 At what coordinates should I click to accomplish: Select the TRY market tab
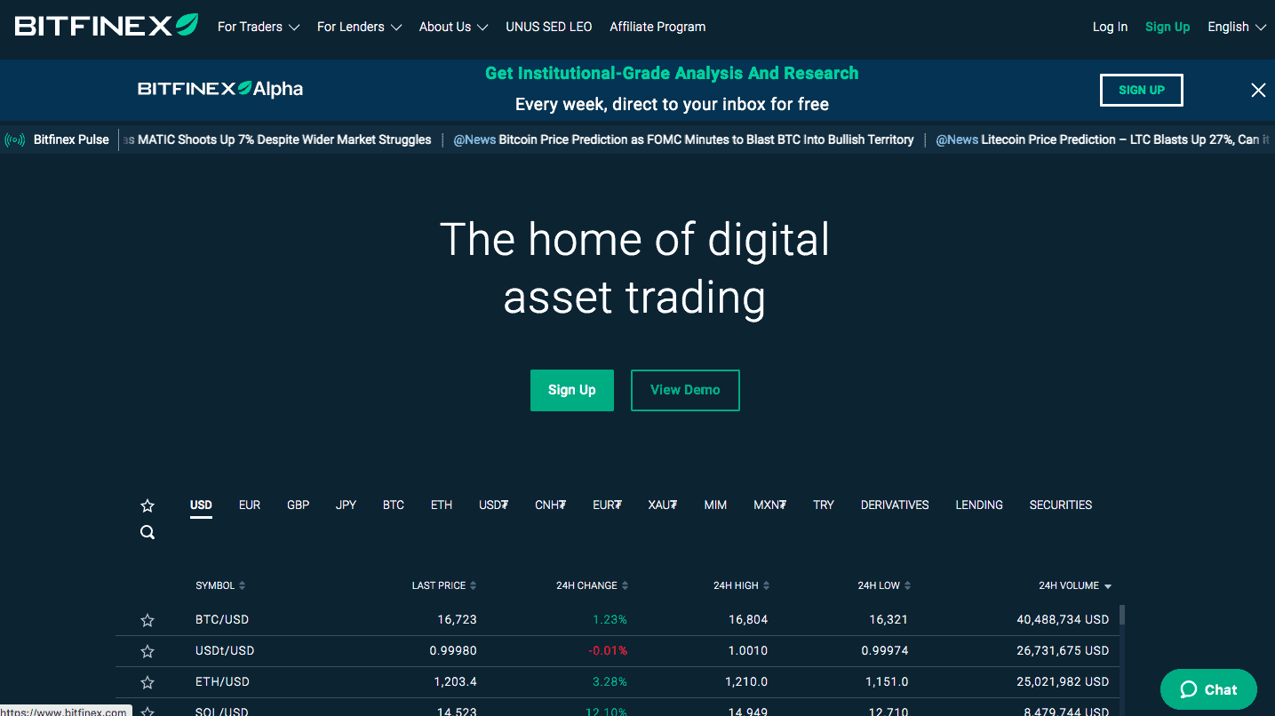point(824,505)
